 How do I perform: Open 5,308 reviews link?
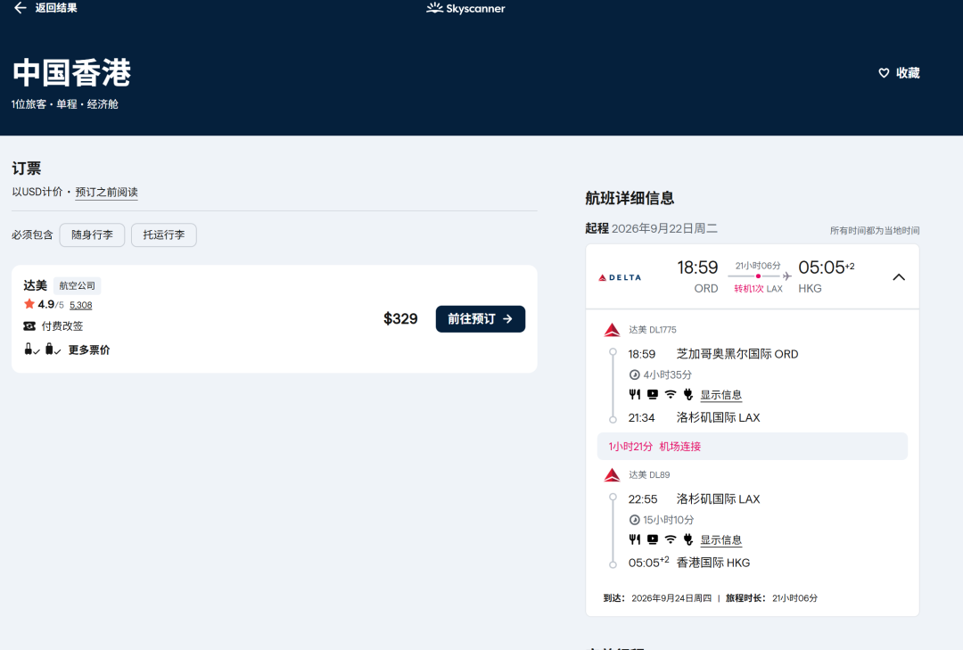pos(80,305)
